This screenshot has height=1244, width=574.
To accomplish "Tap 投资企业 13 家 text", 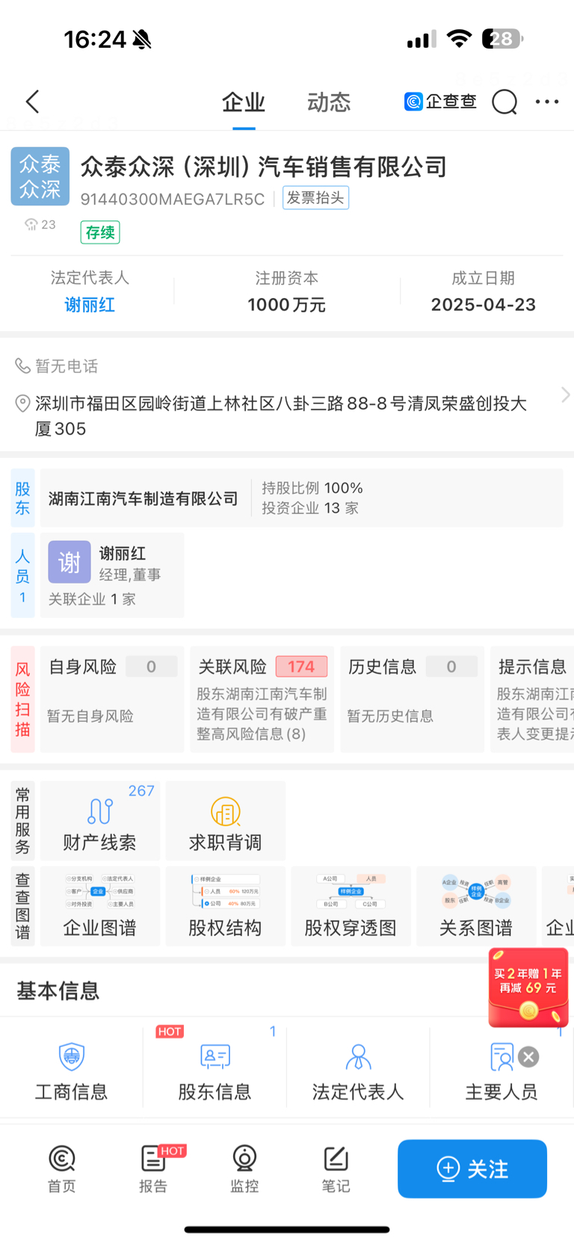I will [310, 508].
